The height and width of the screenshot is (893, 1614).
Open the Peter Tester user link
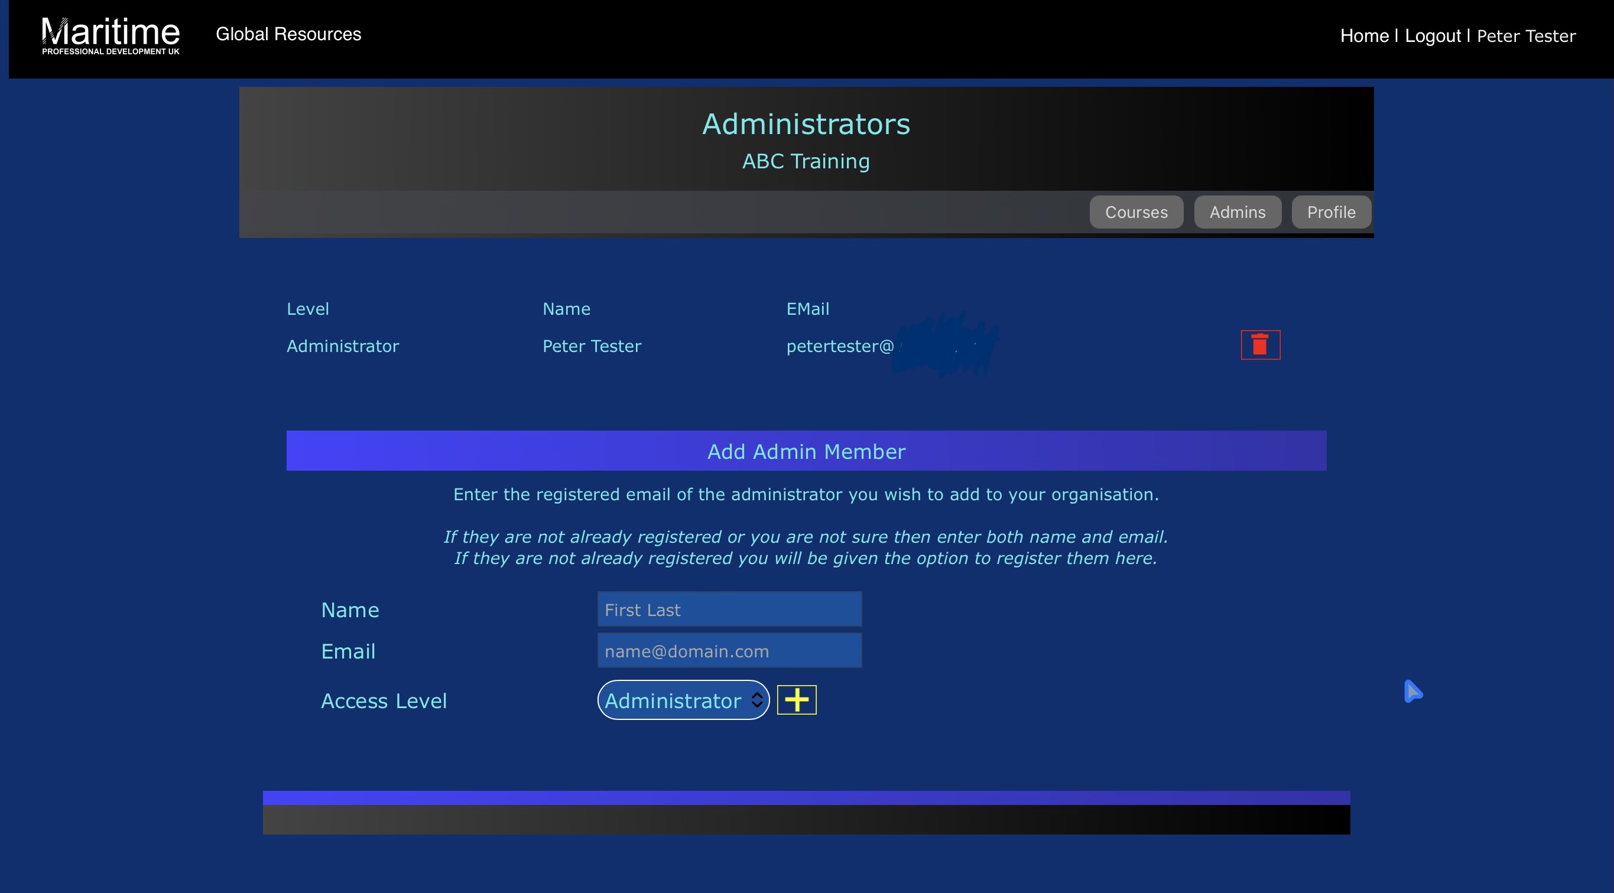coord(1526,35)
